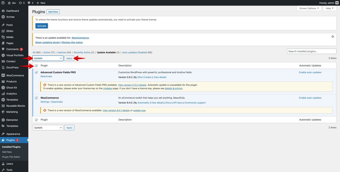Image resolution: width=340 pixels, height=172 pixels.
Task: Click the updates icon showing 5
Action: coord(20,3)
